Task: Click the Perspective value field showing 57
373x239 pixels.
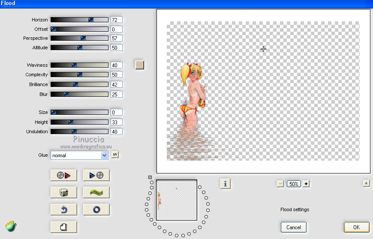Action: pyautogui.click(x=117, y=38)
